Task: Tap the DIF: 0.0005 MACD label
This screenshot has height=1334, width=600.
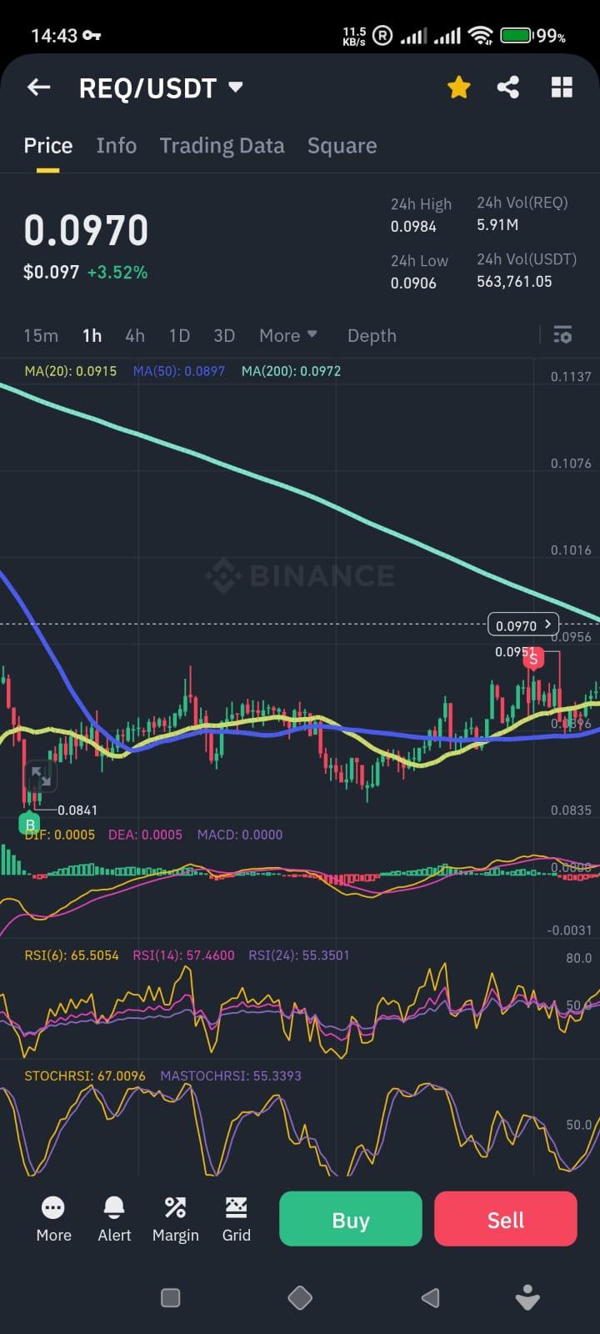Action: click(x=60, y=835)
